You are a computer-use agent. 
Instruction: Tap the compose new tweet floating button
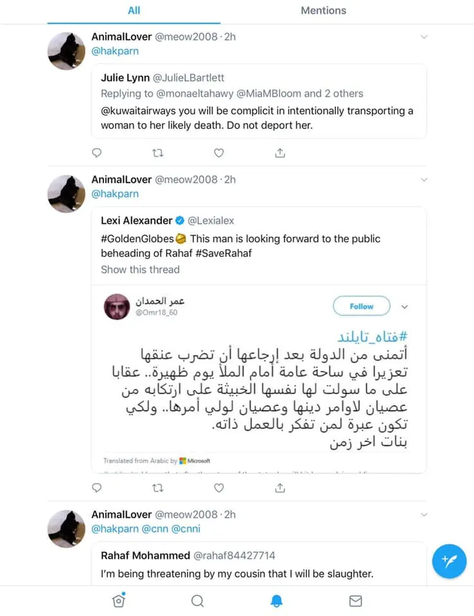point(449,561)
